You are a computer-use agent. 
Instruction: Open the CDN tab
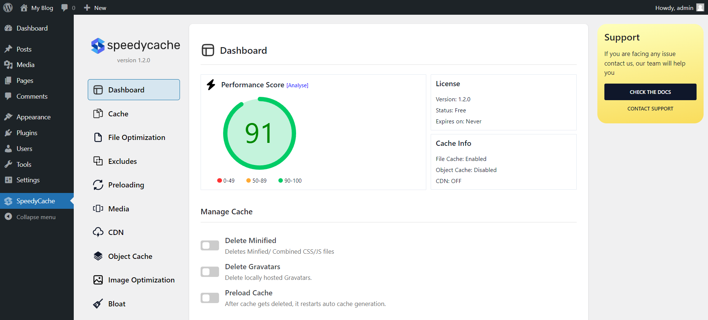[134, 232]
